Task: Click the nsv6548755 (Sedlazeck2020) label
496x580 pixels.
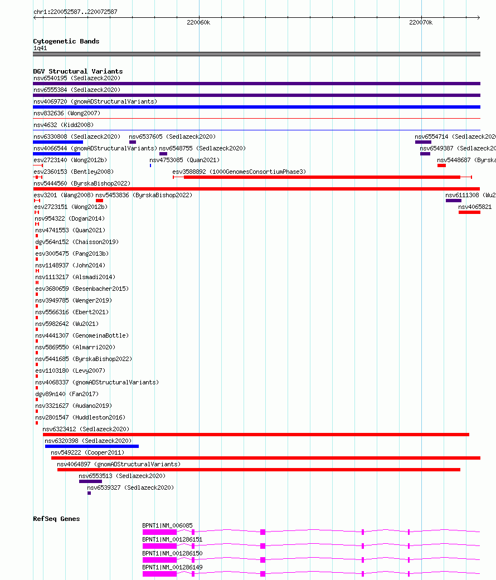Action: click(203, 148)
